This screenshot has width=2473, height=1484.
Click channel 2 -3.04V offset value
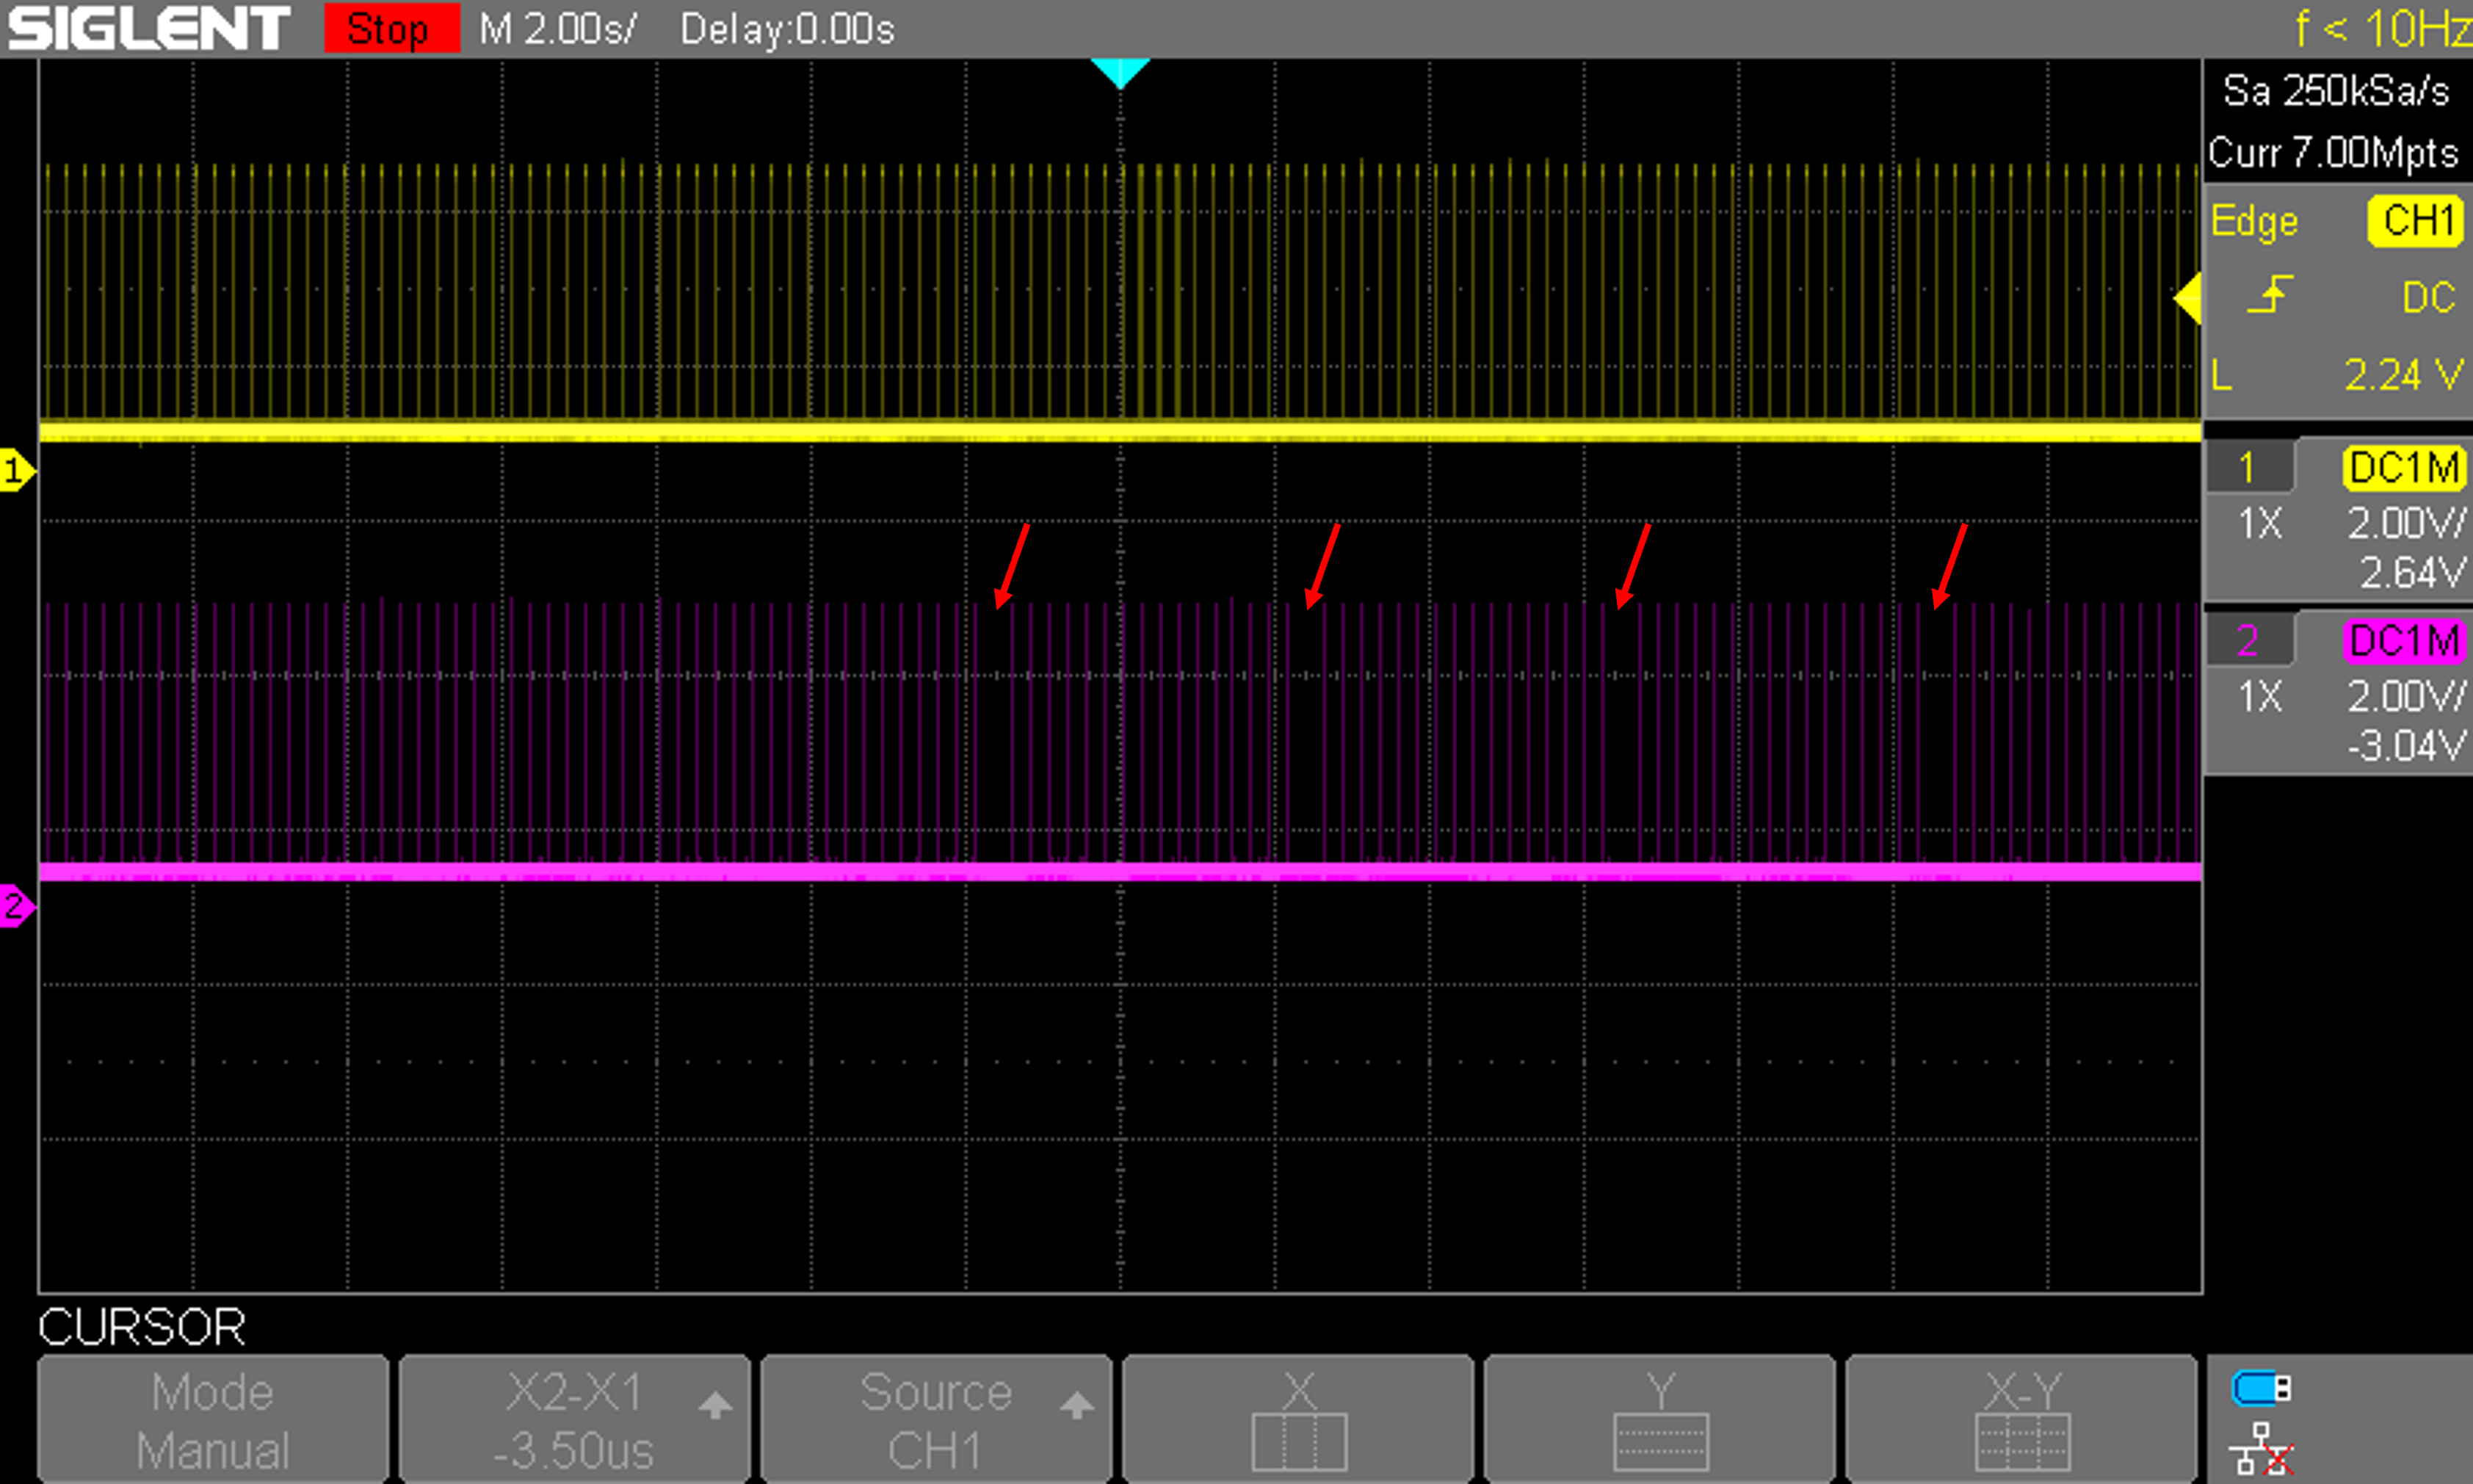click(x=2406, y=746)
